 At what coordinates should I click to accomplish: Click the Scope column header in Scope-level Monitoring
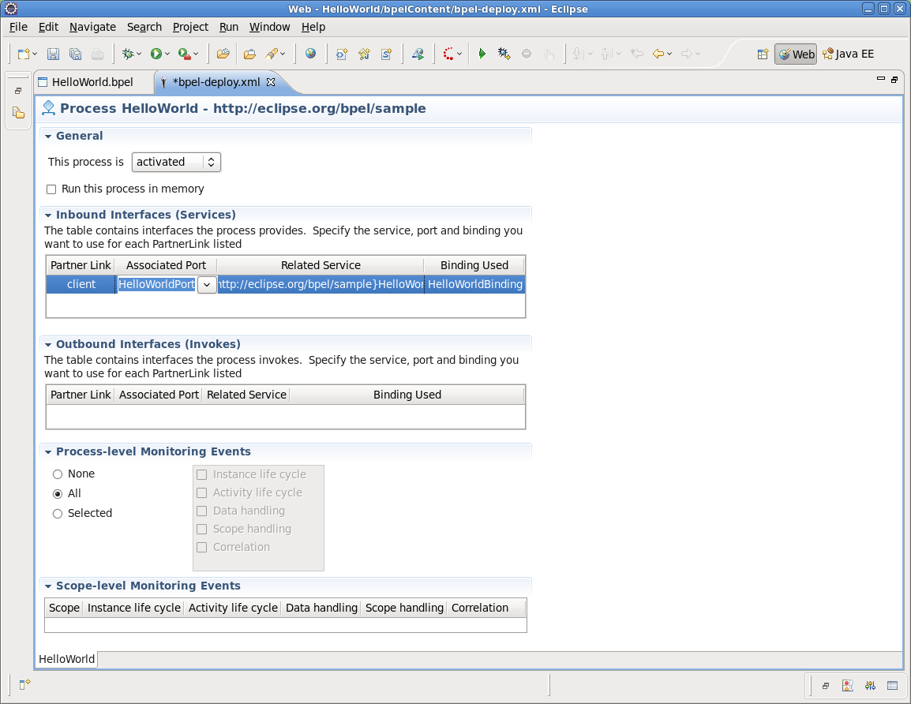point(63,608)
